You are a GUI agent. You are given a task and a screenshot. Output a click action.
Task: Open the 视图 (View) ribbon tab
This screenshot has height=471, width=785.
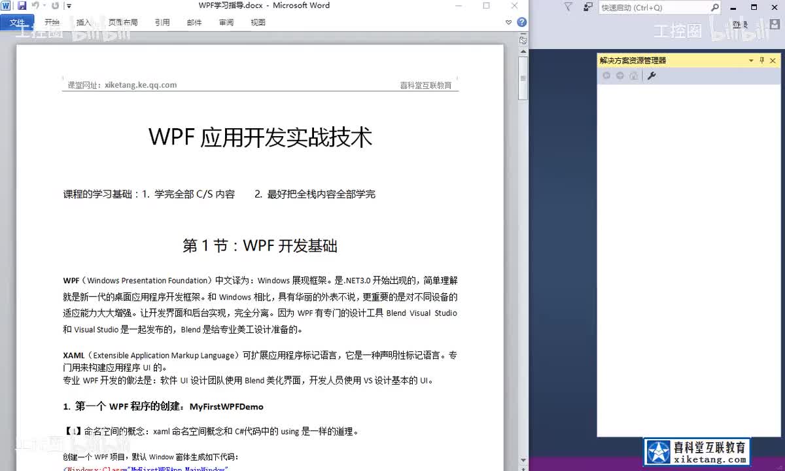pyautogui.click(x=258, y=22)
